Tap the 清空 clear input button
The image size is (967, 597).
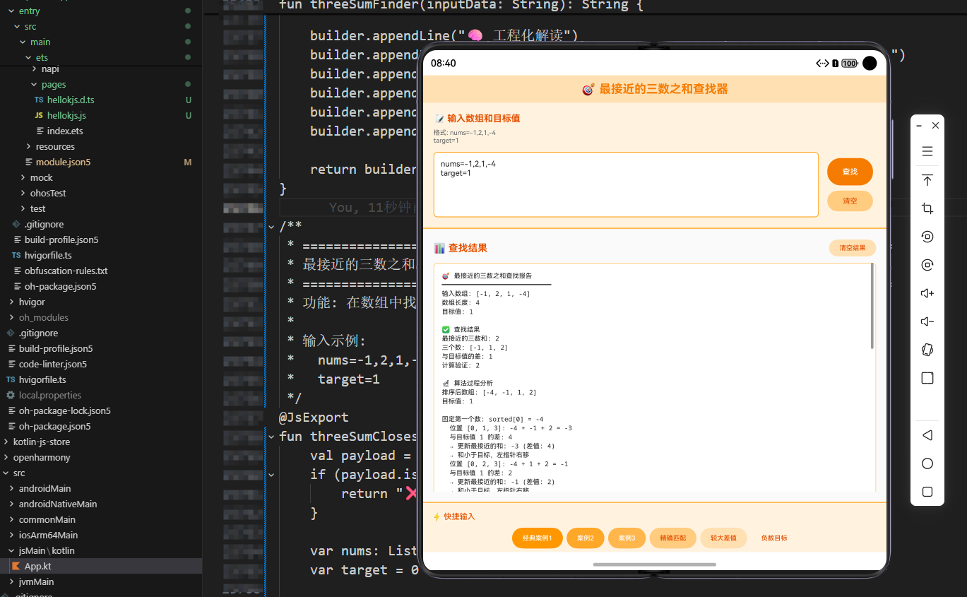pyautogui.click(x=850, y=201)
